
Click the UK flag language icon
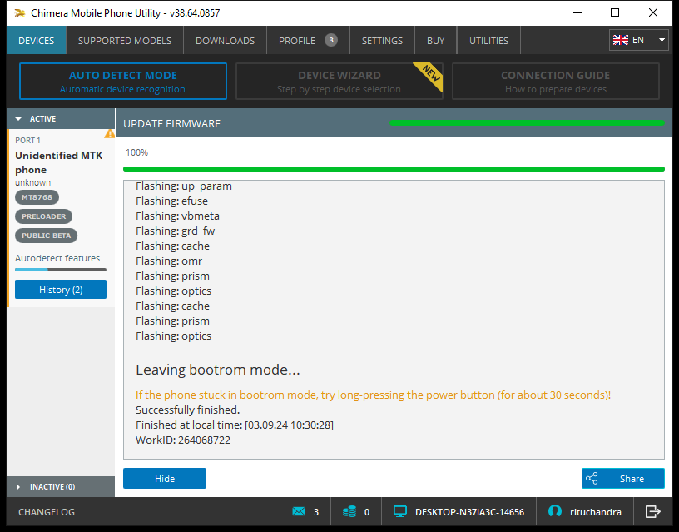[x=621, y=40]
